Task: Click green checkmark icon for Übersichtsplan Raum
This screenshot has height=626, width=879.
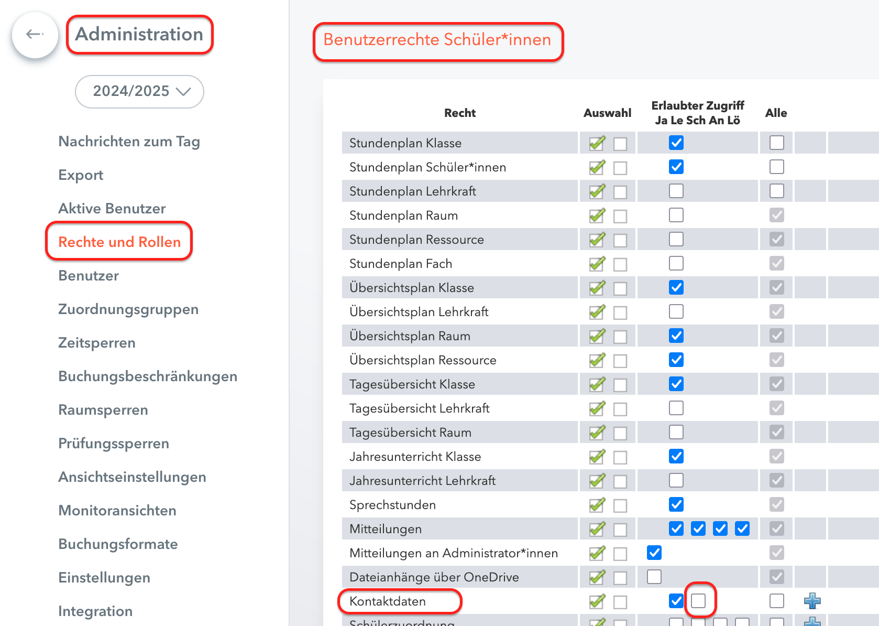Action: (597, 336)
